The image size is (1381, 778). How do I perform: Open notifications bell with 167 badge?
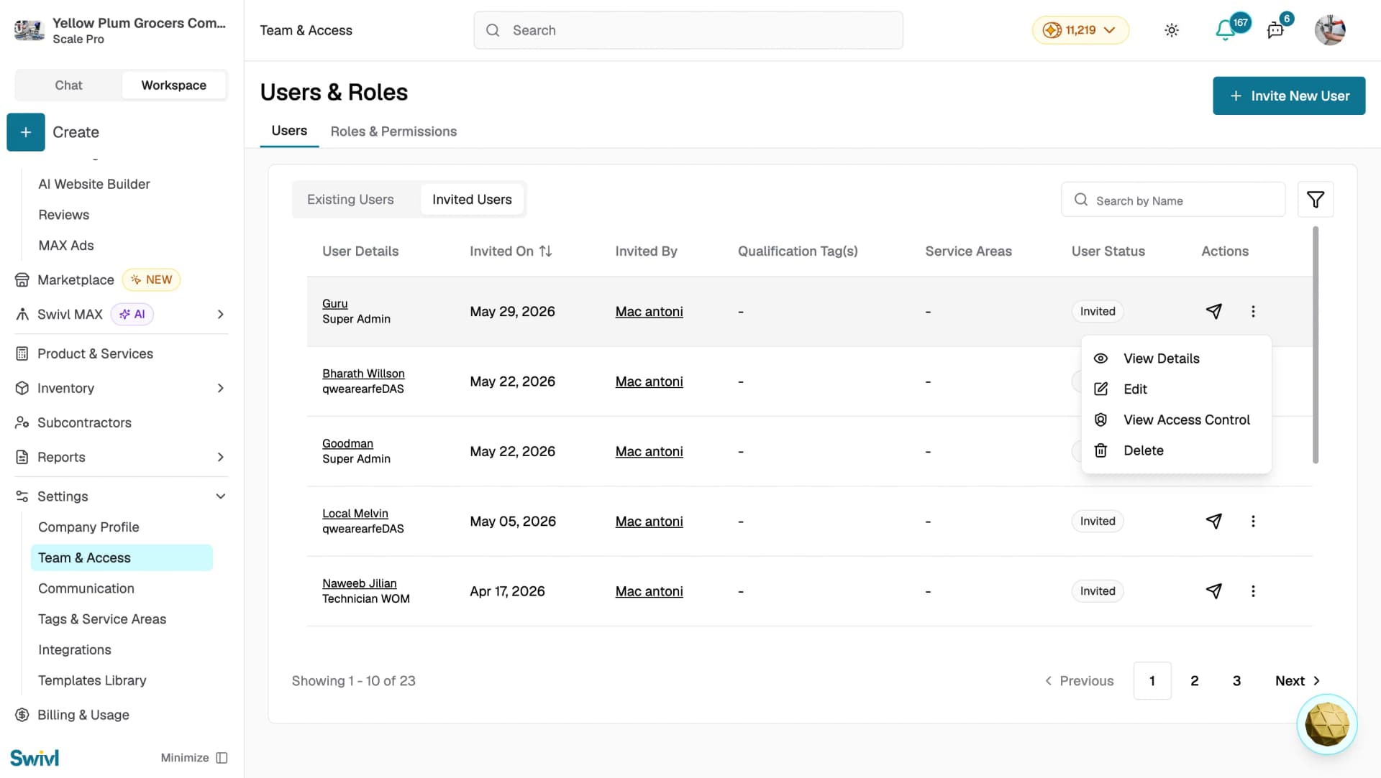point(1226,30)
